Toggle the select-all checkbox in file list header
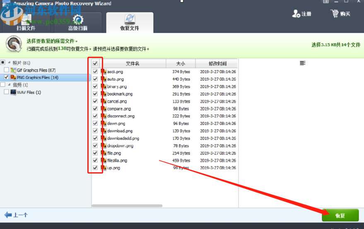Viewport: 364px width, 229px height. 95,63
